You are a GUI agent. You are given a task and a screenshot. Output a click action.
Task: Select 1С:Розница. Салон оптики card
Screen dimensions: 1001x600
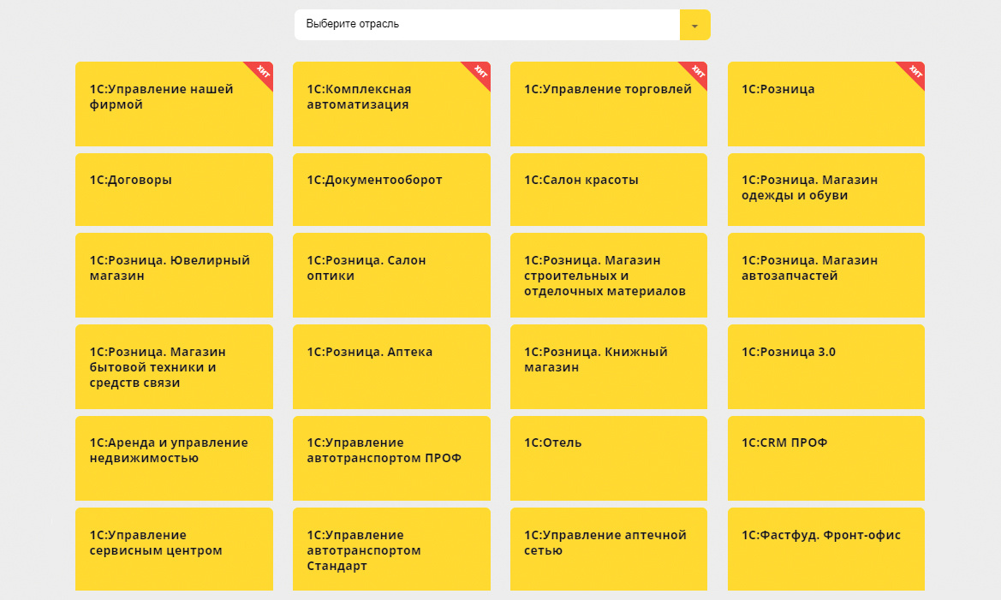(391, 275)
